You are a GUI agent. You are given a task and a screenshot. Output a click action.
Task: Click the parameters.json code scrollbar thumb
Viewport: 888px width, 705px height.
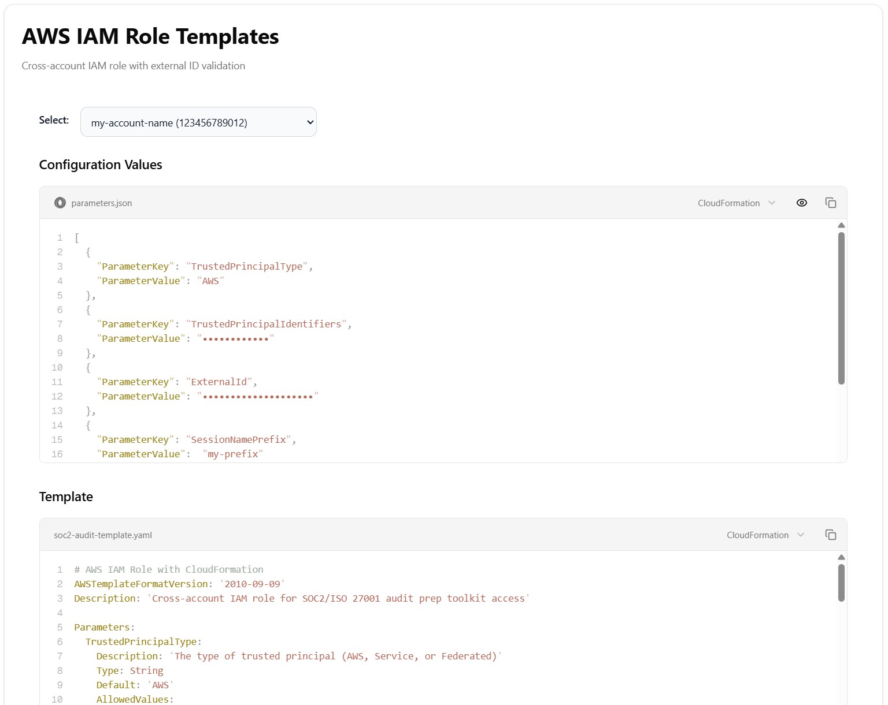(x=841, y=308)
